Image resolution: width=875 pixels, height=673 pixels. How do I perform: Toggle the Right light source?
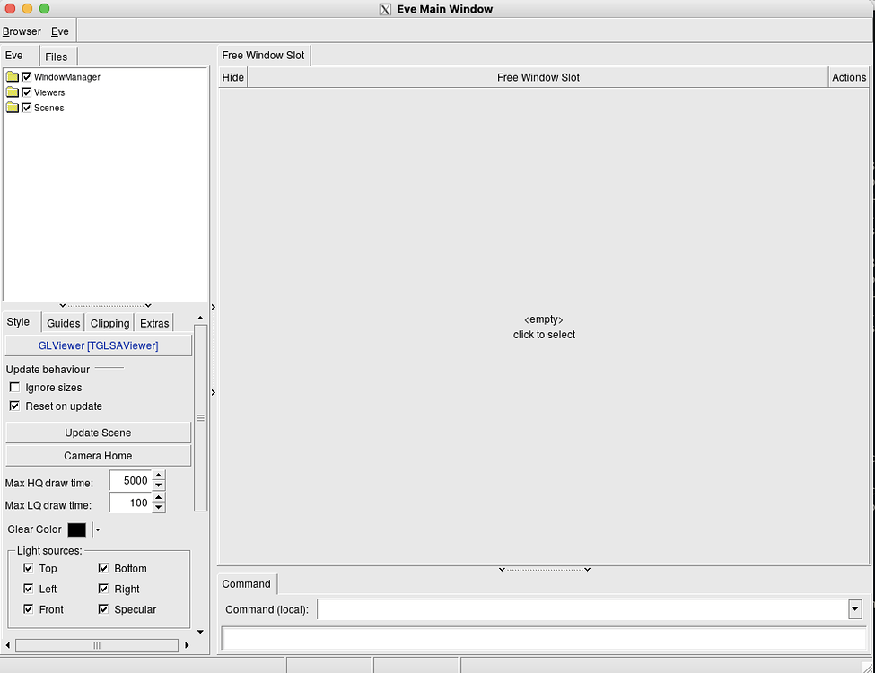pos(103,588)
